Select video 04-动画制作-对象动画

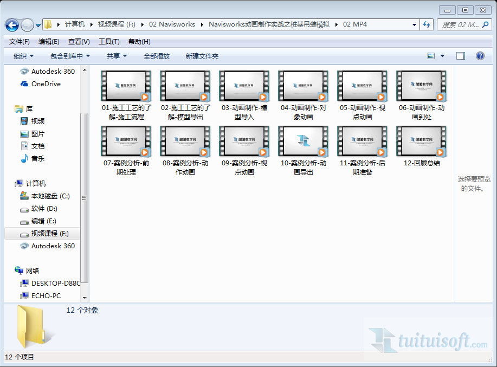[x=304, y=96]
